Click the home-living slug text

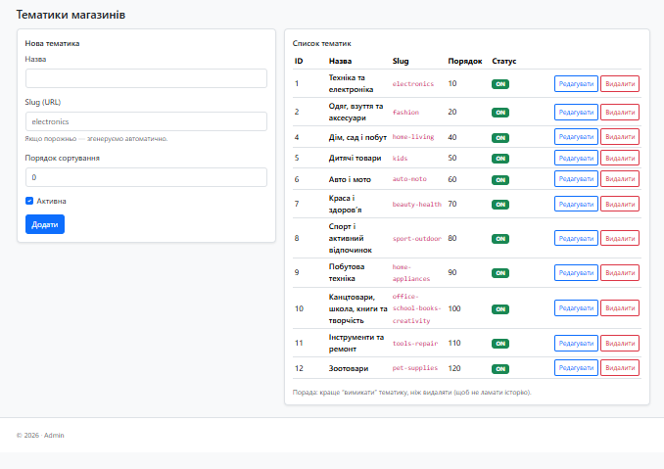[x=413, y=137]
